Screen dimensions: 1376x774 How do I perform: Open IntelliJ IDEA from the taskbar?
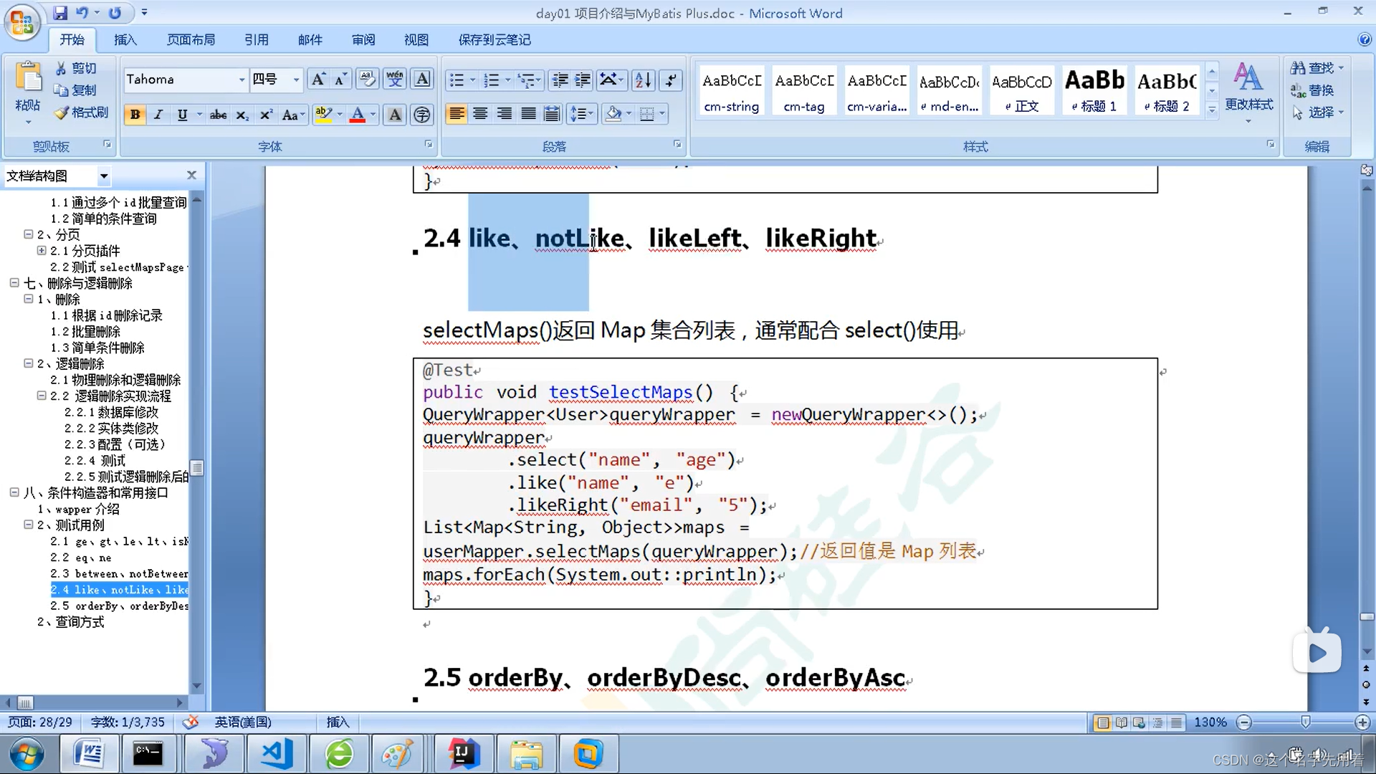(463, 754)
